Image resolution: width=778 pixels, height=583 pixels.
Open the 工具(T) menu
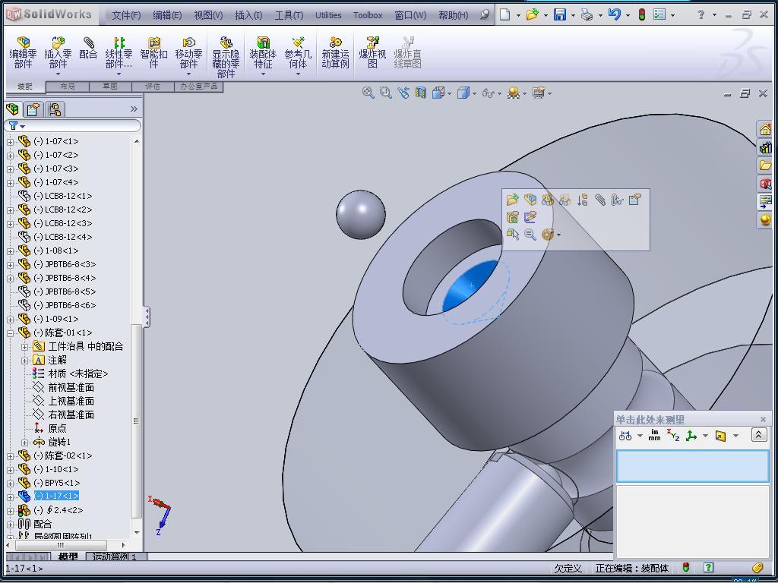pos(288,15)
